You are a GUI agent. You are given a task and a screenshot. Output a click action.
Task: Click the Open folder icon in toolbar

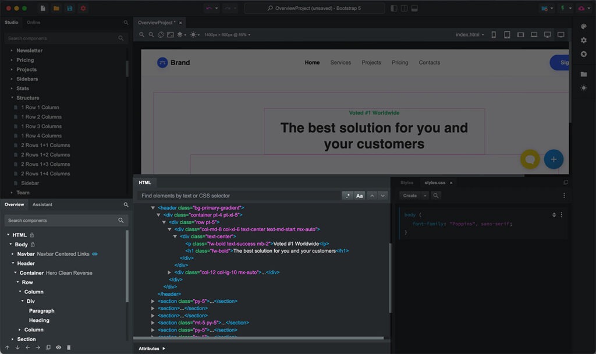coord(56,8)
